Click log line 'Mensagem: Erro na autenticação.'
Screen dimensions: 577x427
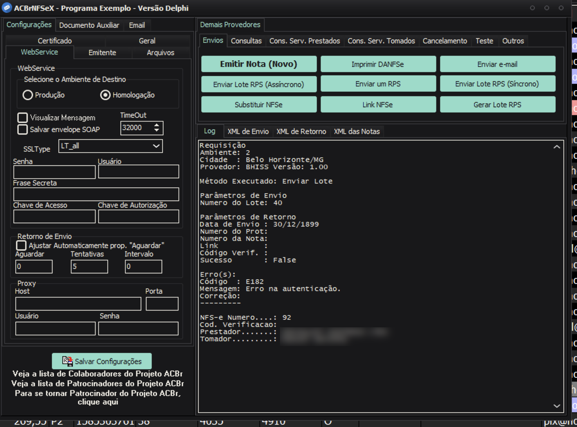[x=270, y=289]
